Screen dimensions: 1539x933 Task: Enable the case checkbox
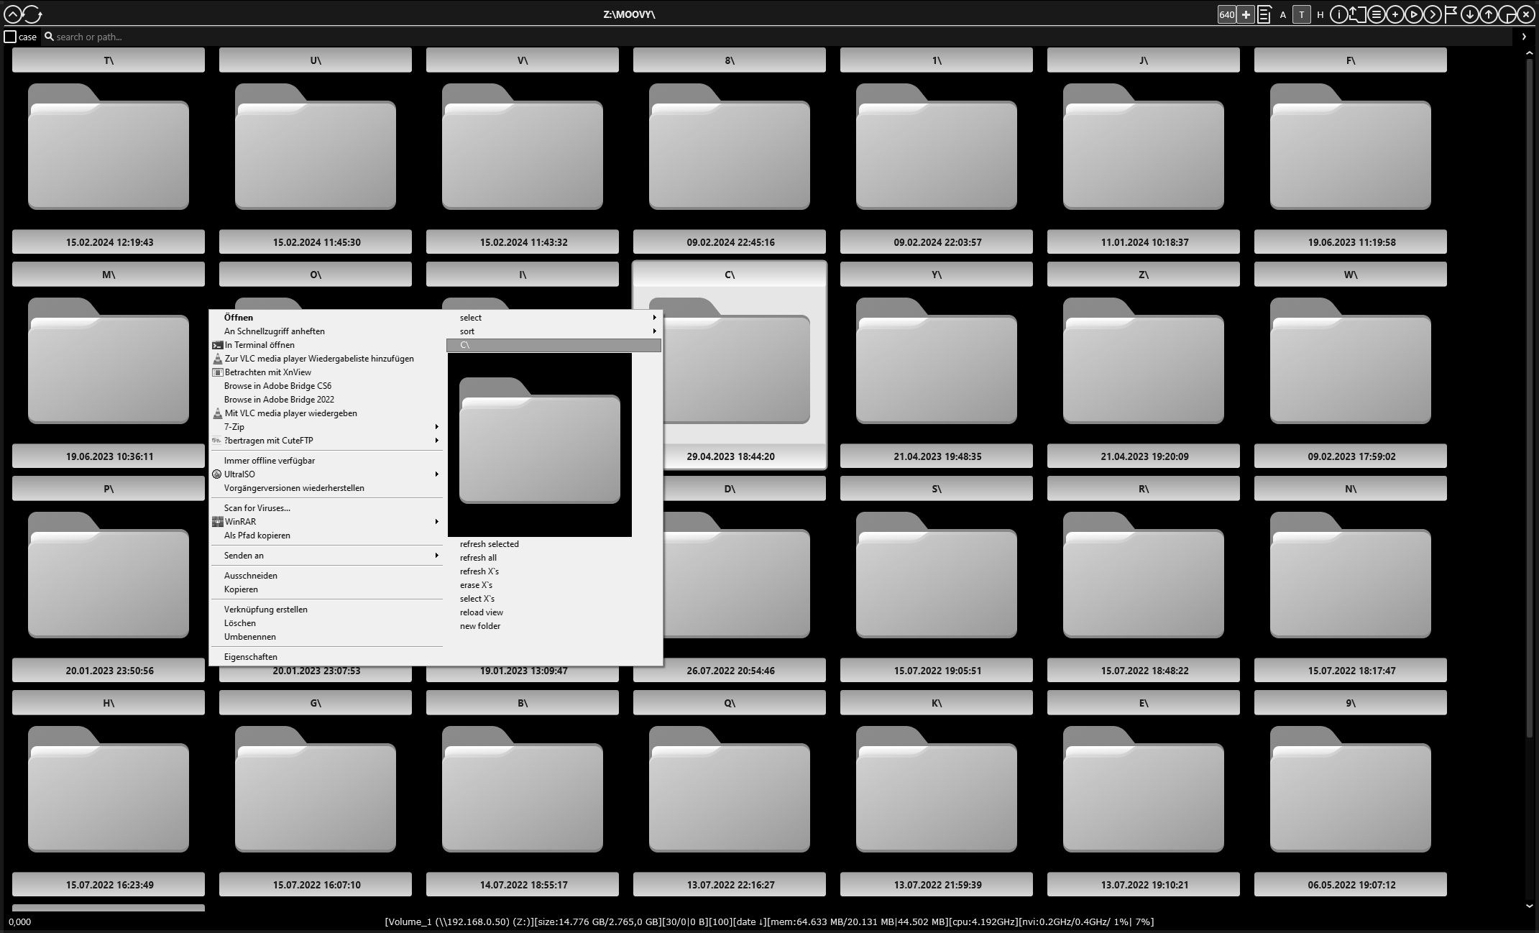(10, 37)
